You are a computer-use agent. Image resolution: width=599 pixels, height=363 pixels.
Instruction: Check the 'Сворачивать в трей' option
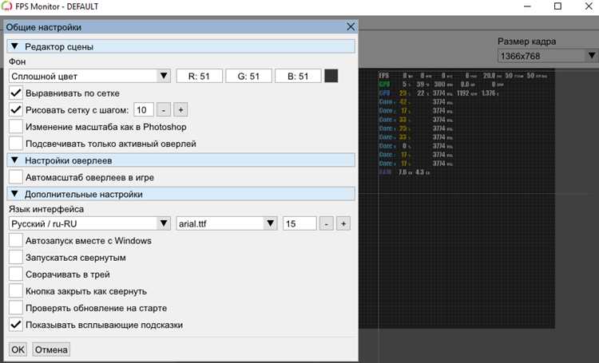[16, 274]
